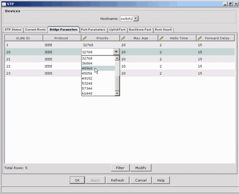Image resolution: width=239 pixels, height=194 pixels.
Task: Confirm with the OK button
Action: [77, 180]
